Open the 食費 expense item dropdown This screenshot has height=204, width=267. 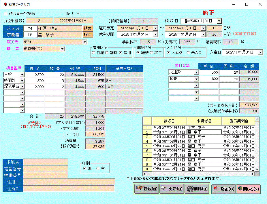point(196,79)
